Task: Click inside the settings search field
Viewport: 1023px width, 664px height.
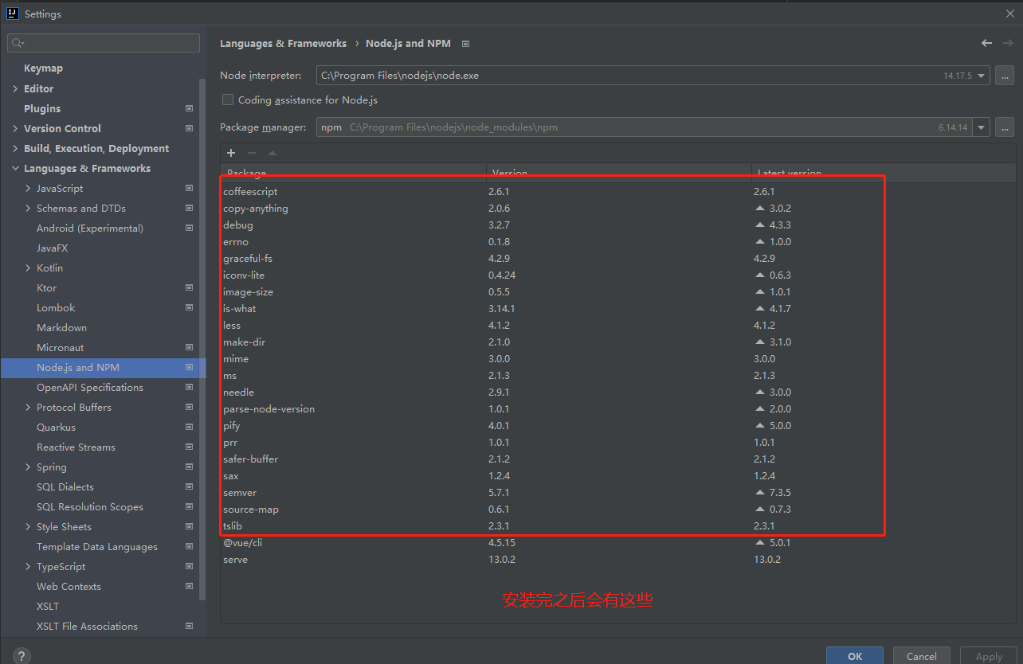Action: click(x=103, y=42)
